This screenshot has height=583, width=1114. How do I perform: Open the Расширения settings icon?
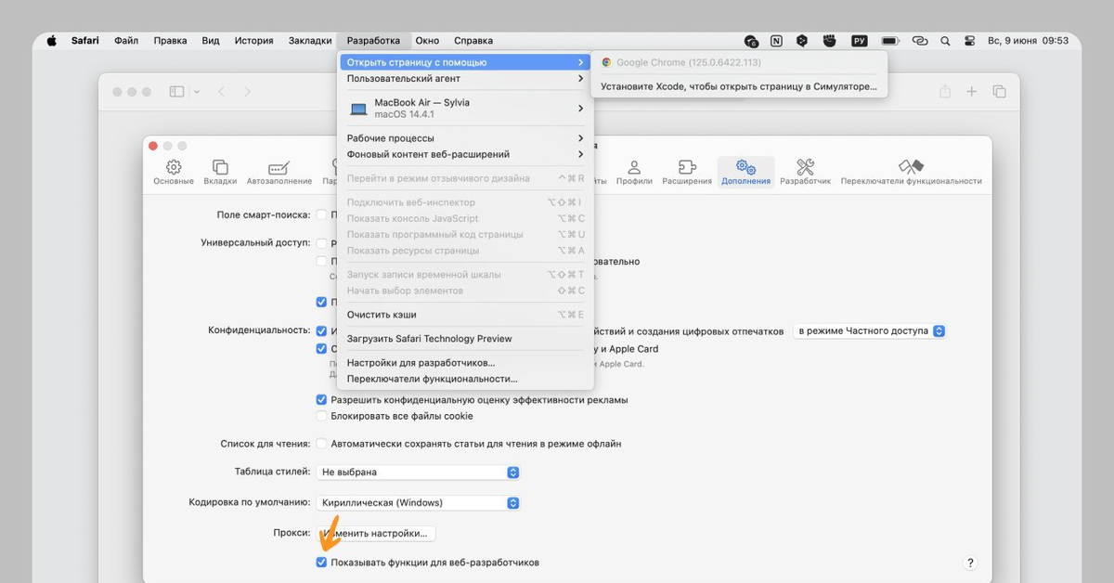coord(687,168)
